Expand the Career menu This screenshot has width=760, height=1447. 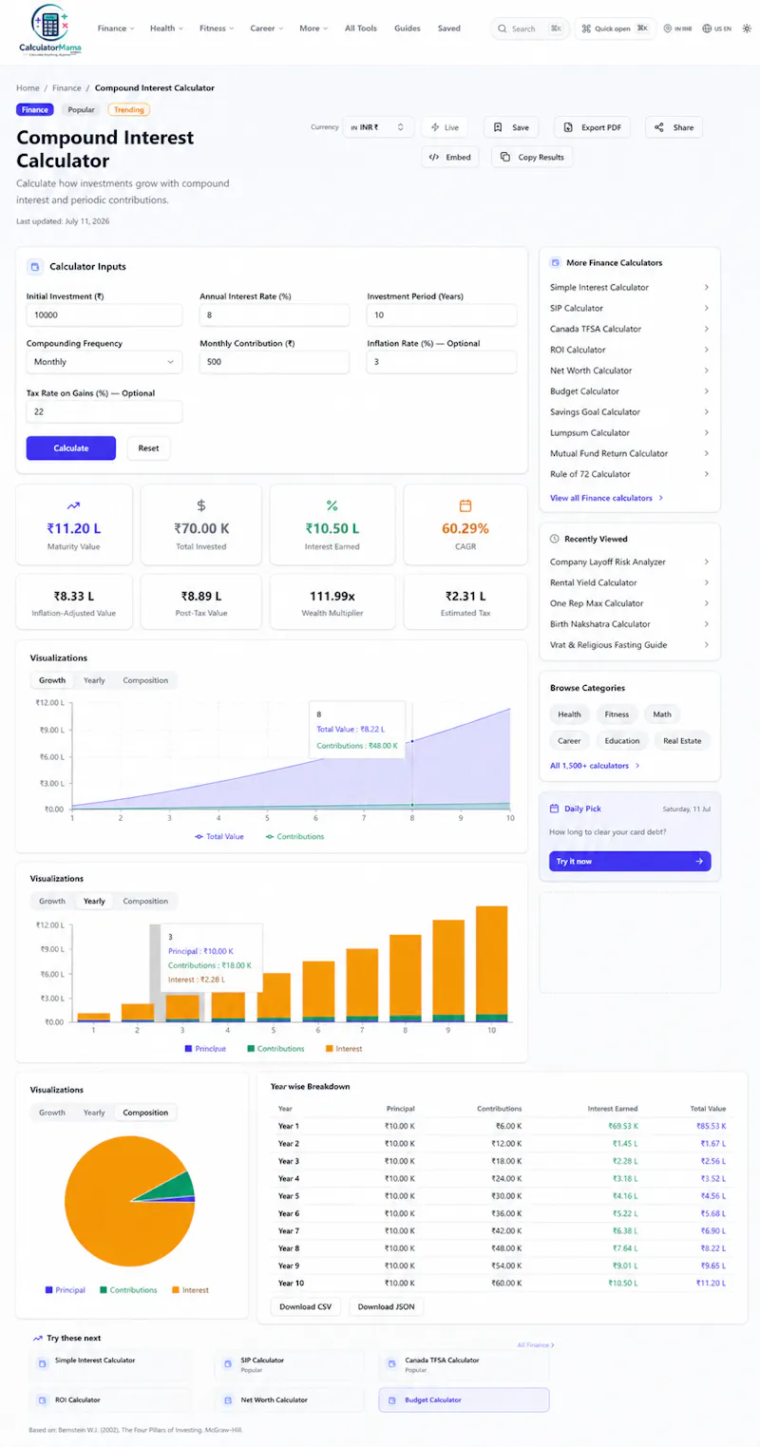coord(267,29)
